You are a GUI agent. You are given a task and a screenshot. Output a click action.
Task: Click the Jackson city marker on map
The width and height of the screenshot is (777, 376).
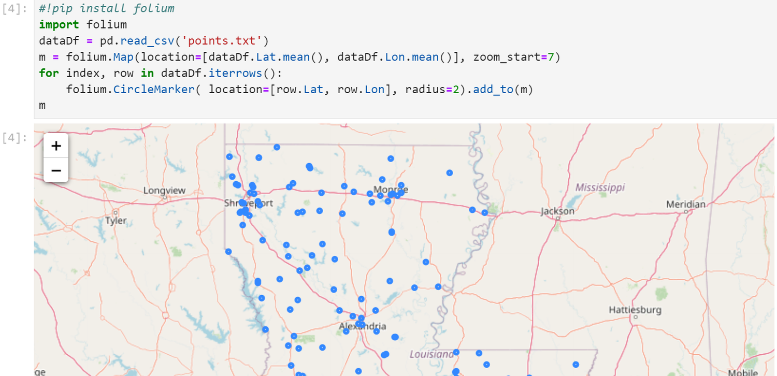coord(558,219)
